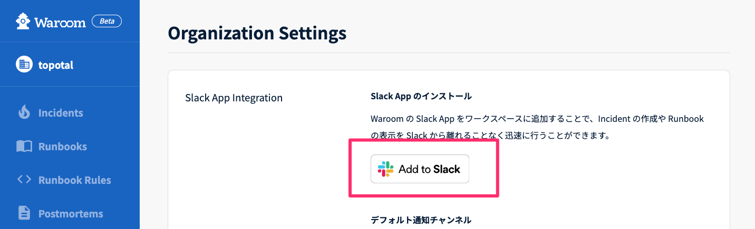Click the open book Runbooks icon

[x=24, y=147]
